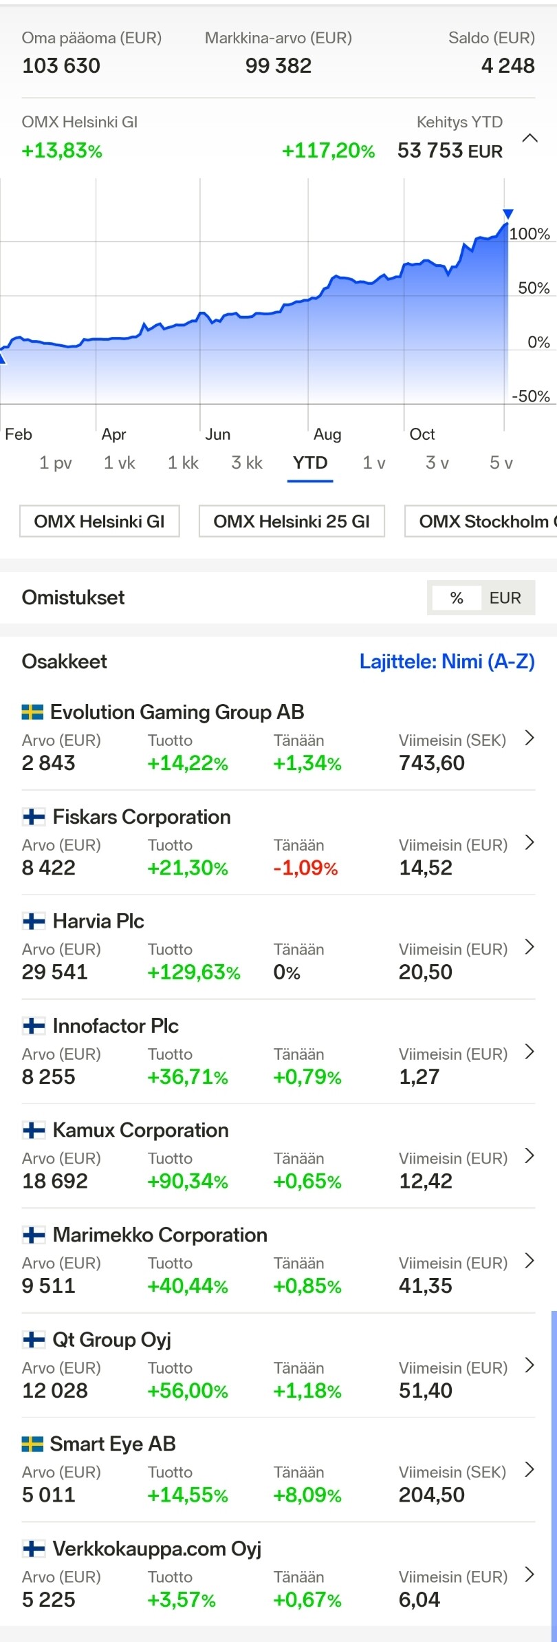Click the Sweden flag beside Smart Eye AB
This screenshot has width=557, height=1642.
pyautogui.click(x=32, y=1444)
